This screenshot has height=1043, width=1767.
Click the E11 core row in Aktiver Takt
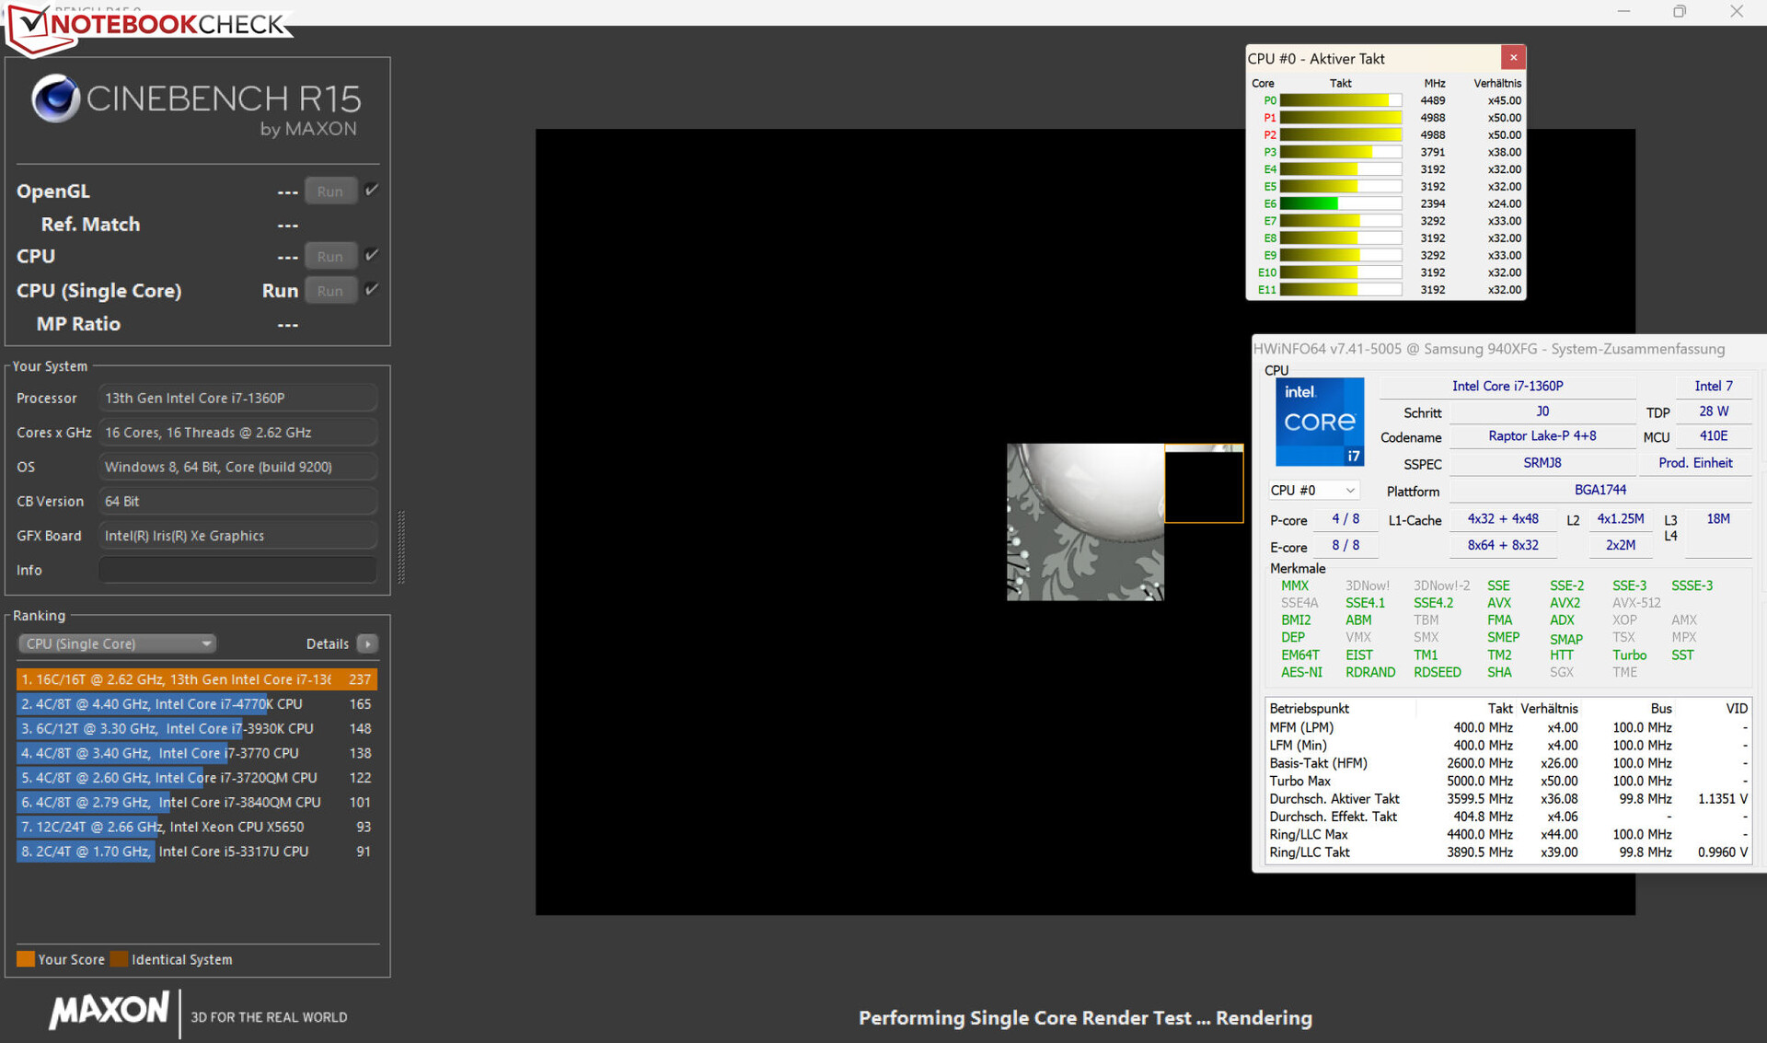[x=1387, y=290]
